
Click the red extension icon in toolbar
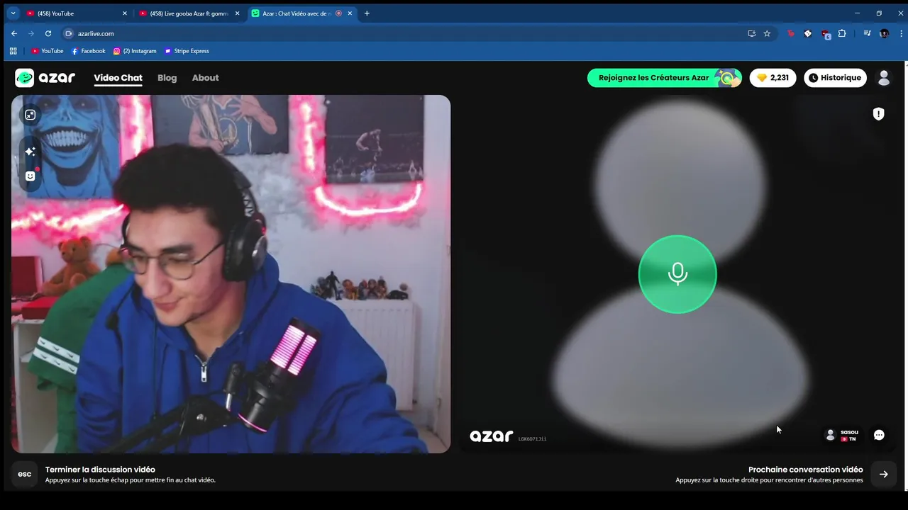[790, 33]
